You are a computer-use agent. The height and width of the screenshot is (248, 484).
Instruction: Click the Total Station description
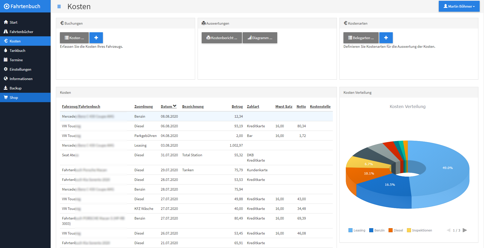point(192,155)
